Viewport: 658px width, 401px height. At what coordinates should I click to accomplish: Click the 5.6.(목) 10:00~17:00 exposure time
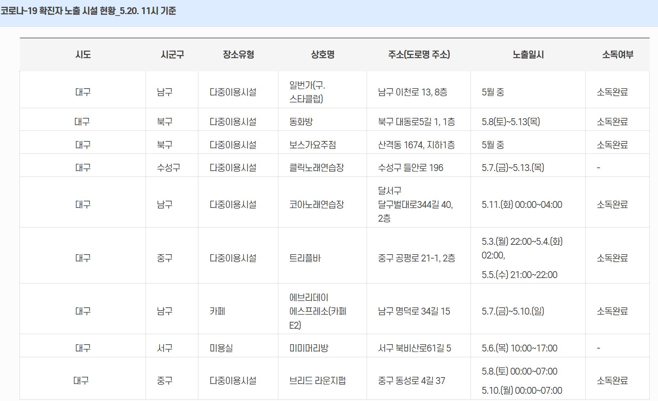tap(519, 348)
